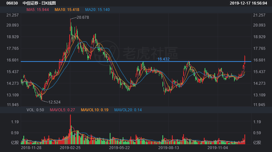
Task: Click left axis price 21.257
Action: tap(13, 15)
